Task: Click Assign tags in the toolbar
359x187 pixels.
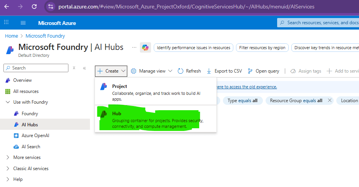Action: (x=306, y=71)
